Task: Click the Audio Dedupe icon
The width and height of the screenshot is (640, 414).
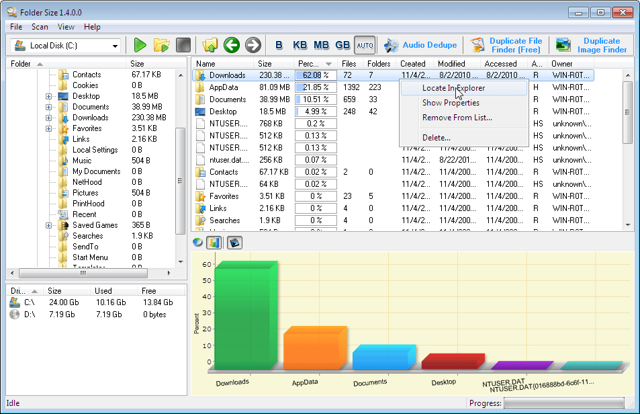Action: tap(390, 45)
